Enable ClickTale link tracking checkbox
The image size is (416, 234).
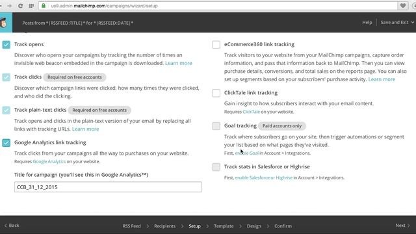[x=216, y=93]
